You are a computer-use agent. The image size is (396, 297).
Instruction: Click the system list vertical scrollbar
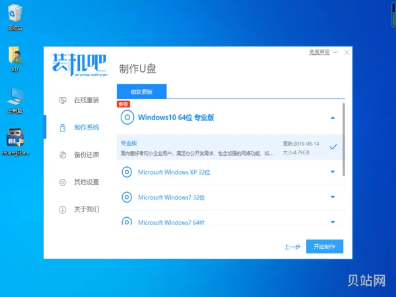pyautogui.click(x=343, y=139)
